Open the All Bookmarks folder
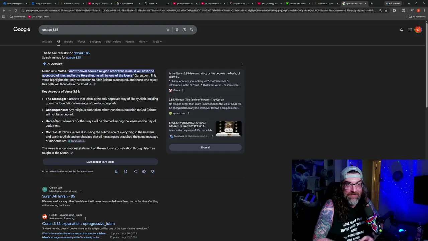 pos(417,17)
